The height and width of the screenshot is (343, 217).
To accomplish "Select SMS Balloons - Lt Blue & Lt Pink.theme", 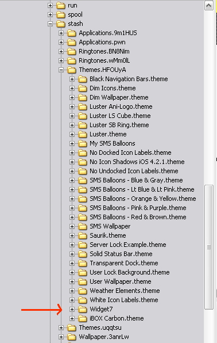I will tap(142, 189).
